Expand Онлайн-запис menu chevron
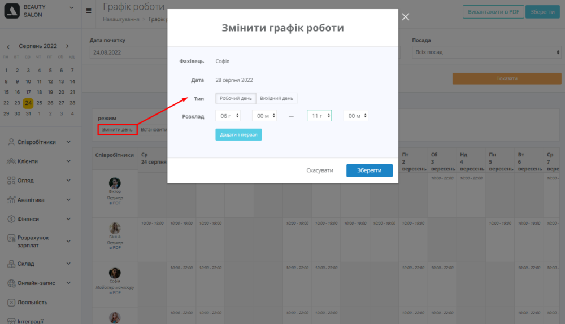This screenshot has height=324, width=565. (68, 283)
